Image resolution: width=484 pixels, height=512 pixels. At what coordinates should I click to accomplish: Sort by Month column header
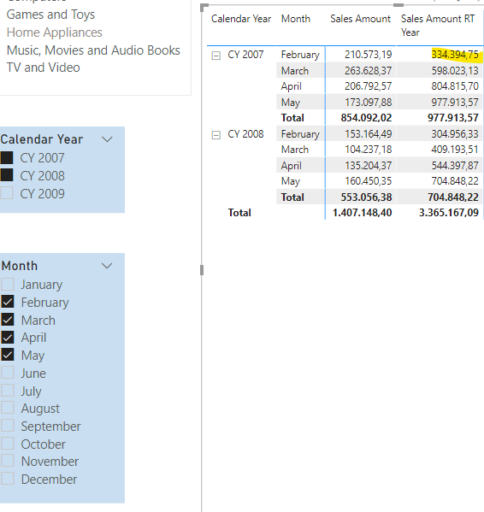click(296, 19)
